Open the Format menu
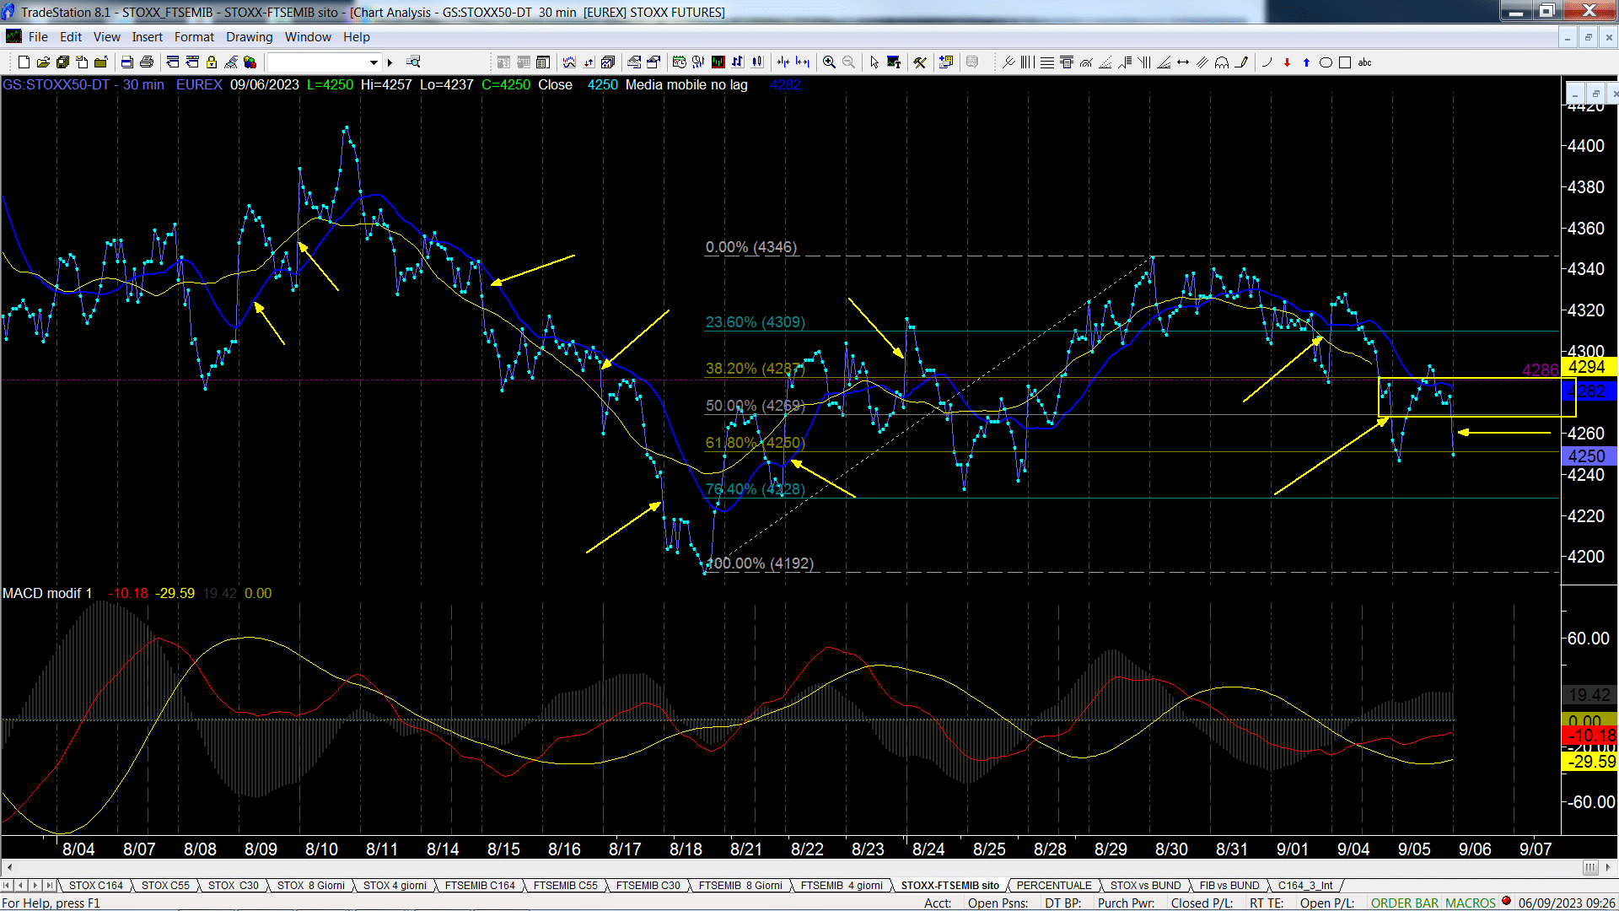 (x=194, y=37)
